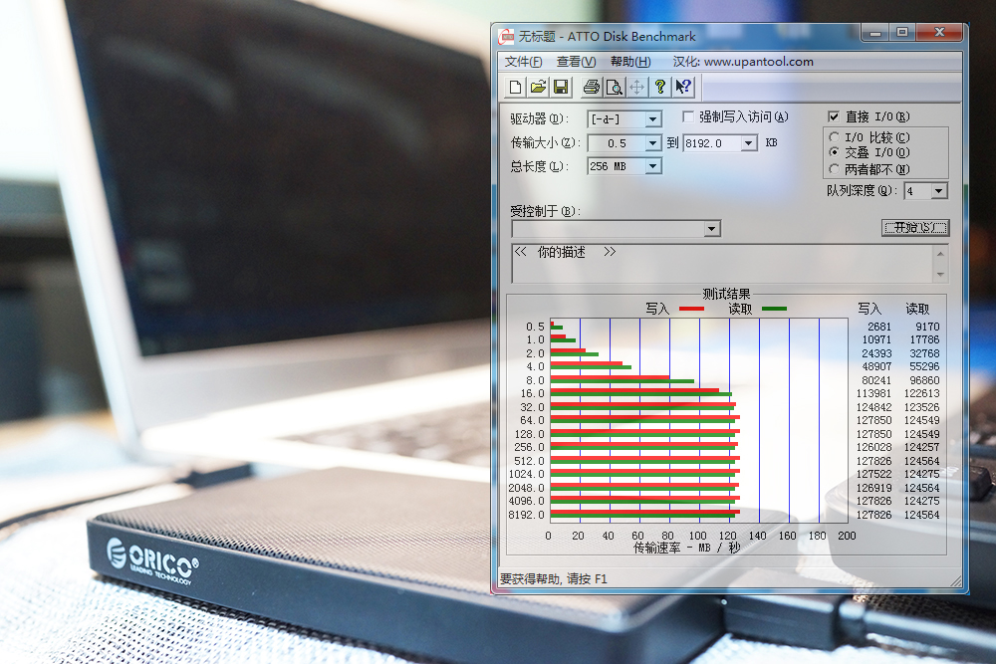Minimize the ATTO Disk Benchmark window
The width and height of the screenshot is (996, 664).
pos(875,33)
